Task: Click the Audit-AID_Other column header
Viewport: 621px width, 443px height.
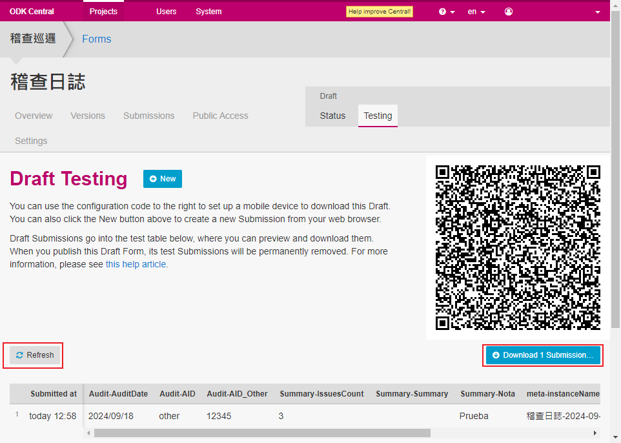Action: (x=237, y=394)
